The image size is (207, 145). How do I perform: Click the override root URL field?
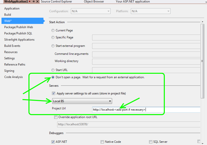129,124
